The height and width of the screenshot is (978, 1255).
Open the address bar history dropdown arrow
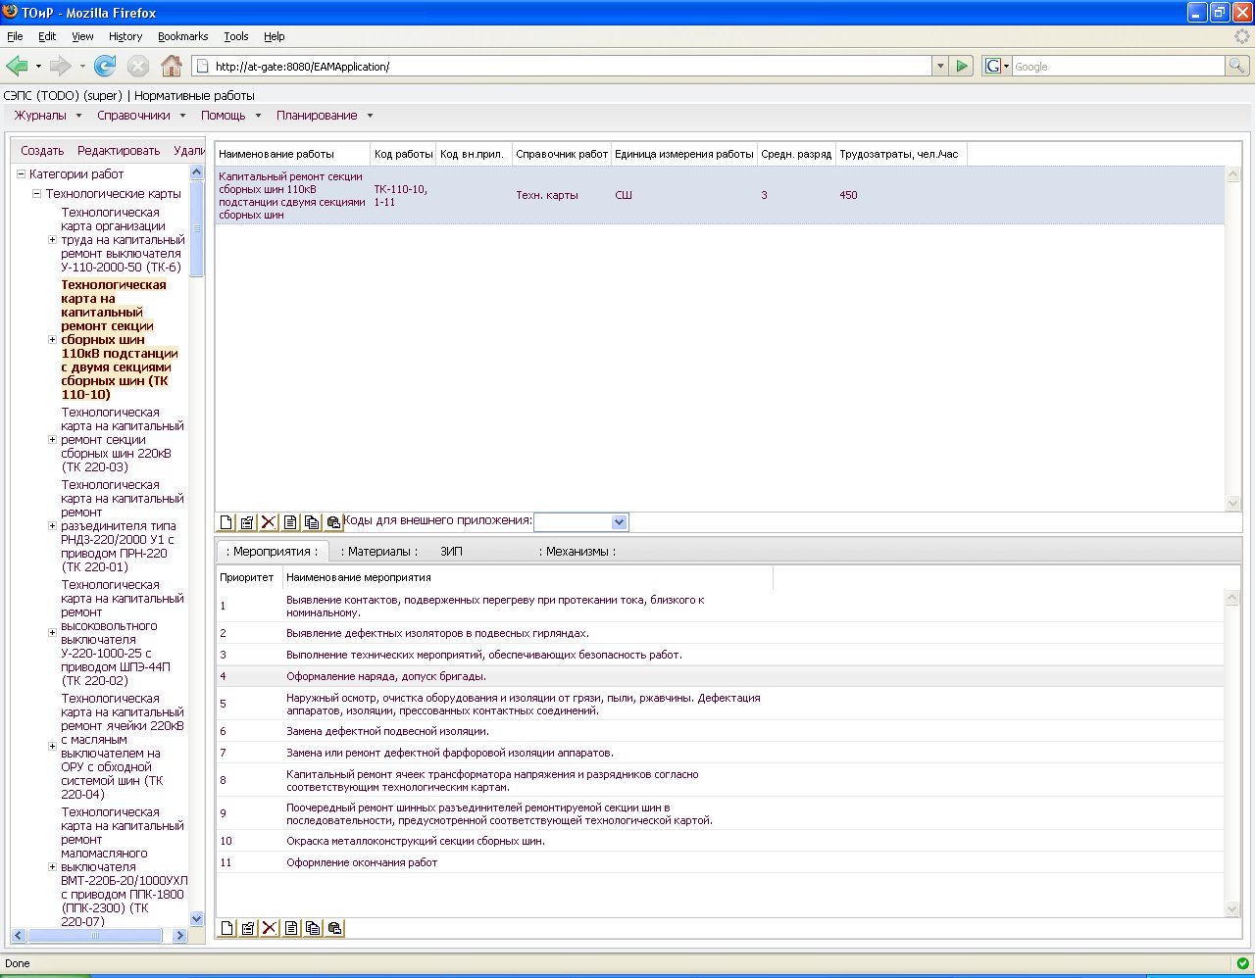[x=940, y=66]
